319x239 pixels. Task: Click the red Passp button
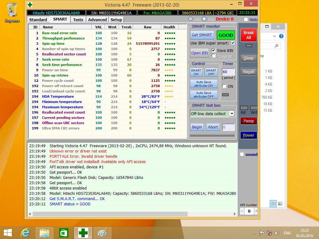pos(249,121)
